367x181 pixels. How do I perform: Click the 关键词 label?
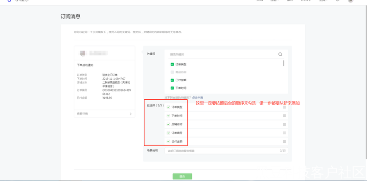pos(151,54)
